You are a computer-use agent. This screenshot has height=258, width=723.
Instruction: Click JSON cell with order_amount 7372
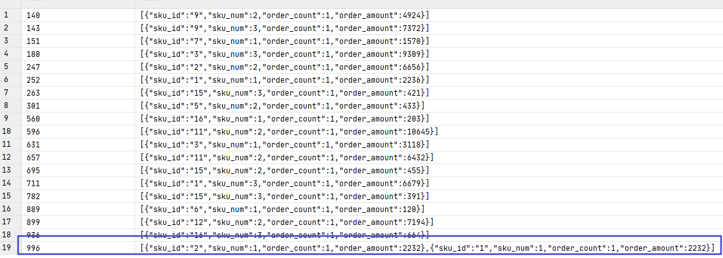pyautogui.click(x=428, y=28)
